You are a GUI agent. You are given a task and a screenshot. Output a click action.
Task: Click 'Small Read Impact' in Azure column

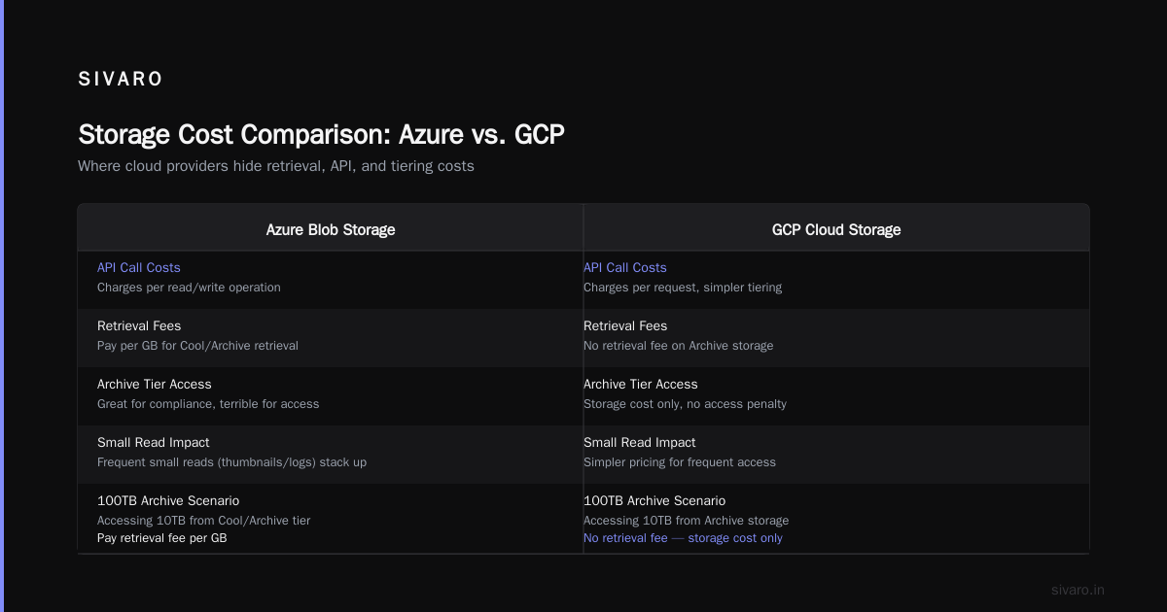154,442
